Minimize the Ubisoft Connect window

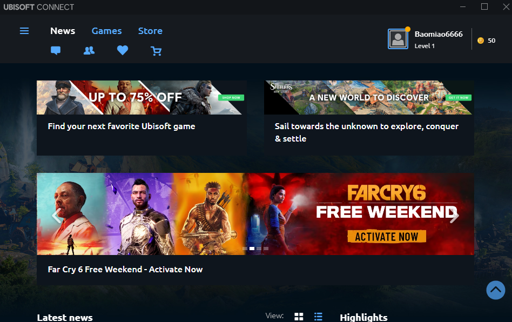pyautogui.click(x=463, y=6)
